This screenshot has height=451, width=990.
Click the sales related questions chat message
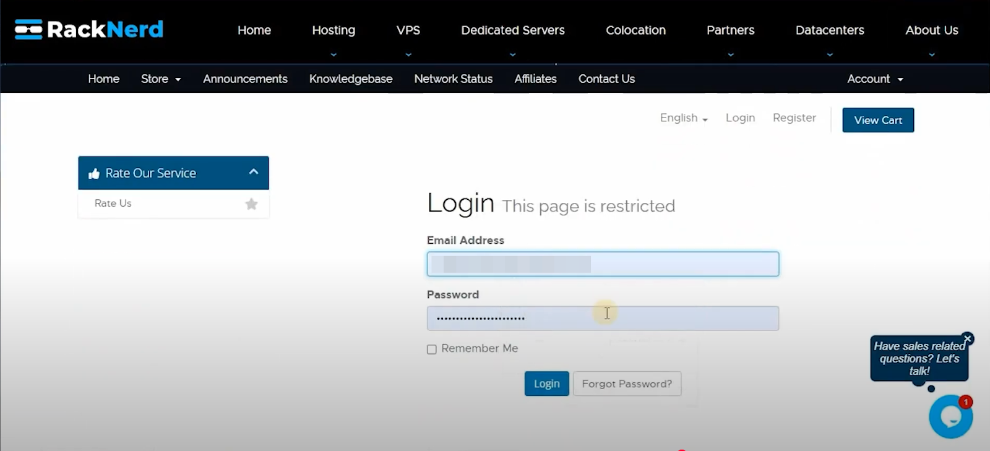pos(919,358)
